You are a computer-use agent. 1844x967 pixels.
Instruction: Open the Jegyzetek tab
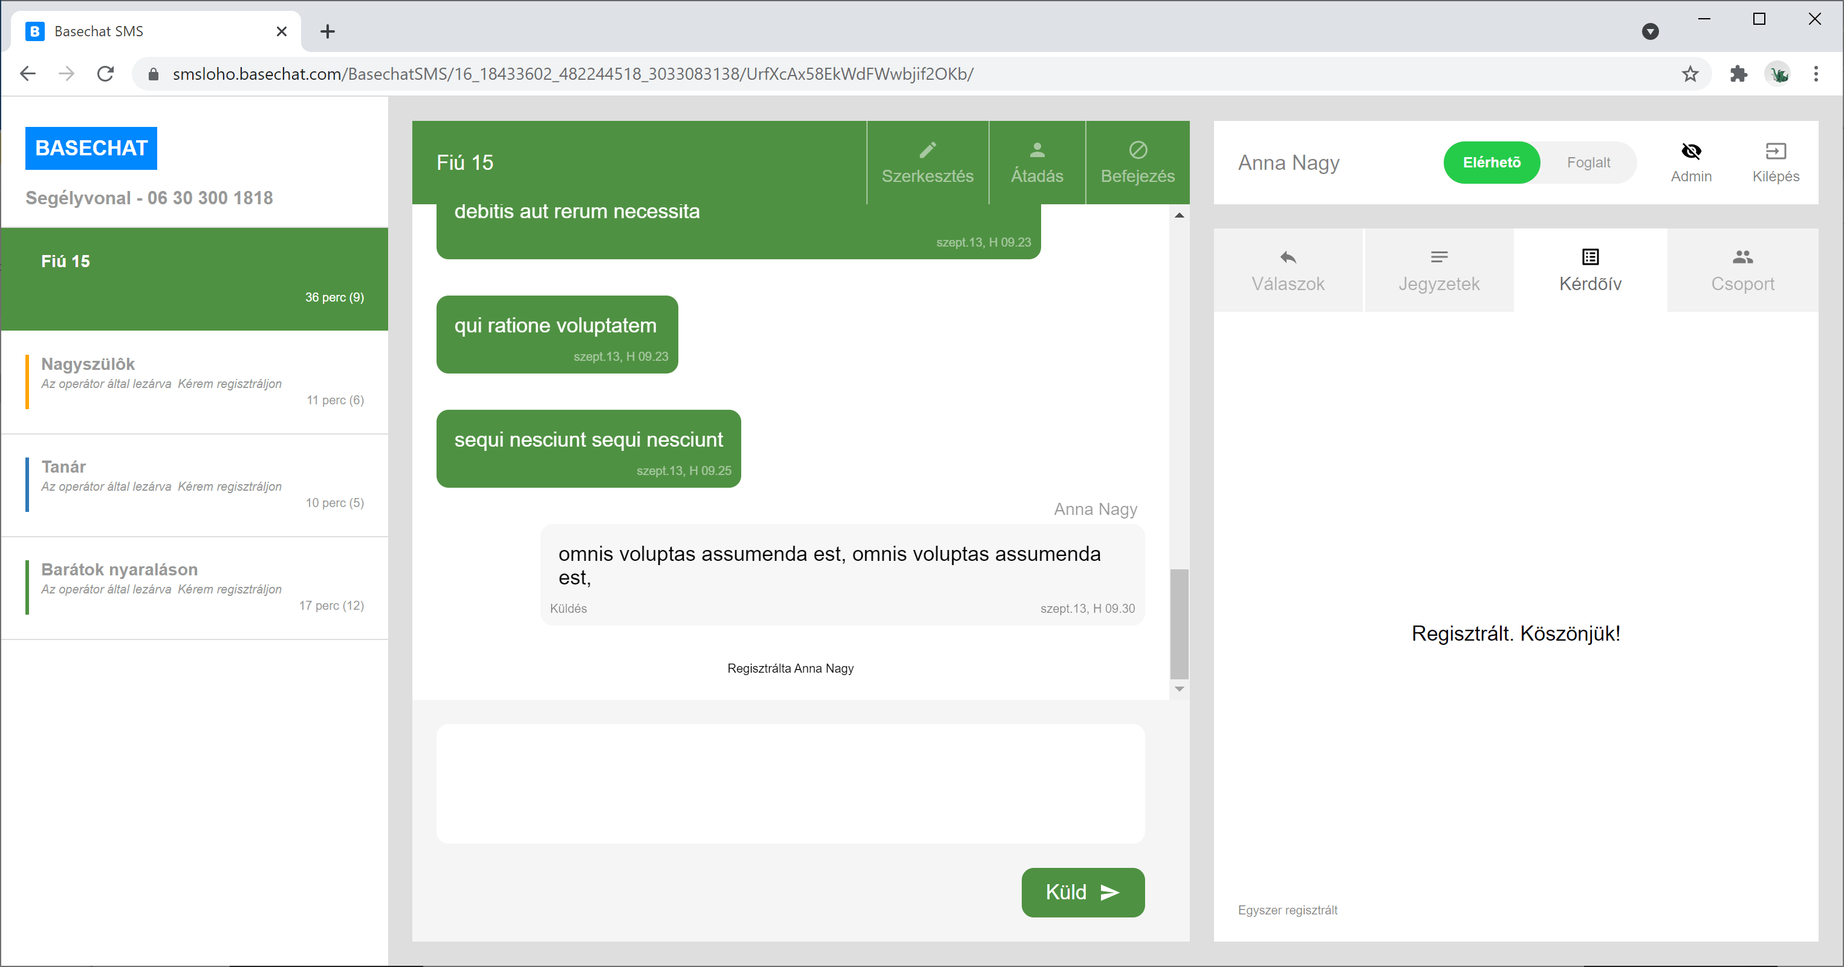click(x=1439, y=271)
